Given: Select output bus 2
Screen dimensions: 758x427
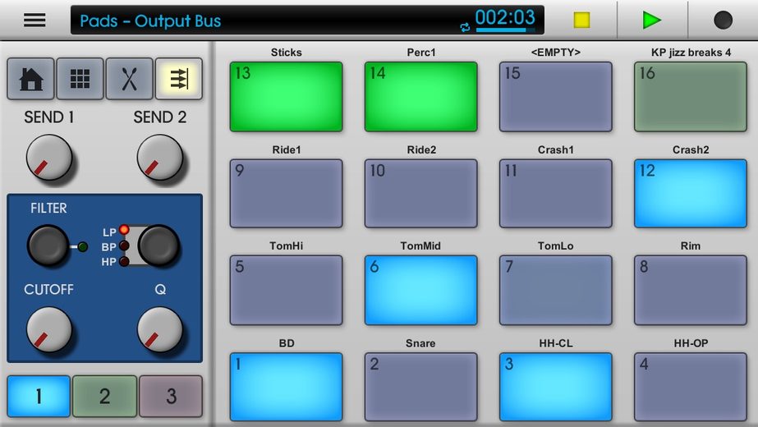Looking at the screenshot, I should click(105, 396).
